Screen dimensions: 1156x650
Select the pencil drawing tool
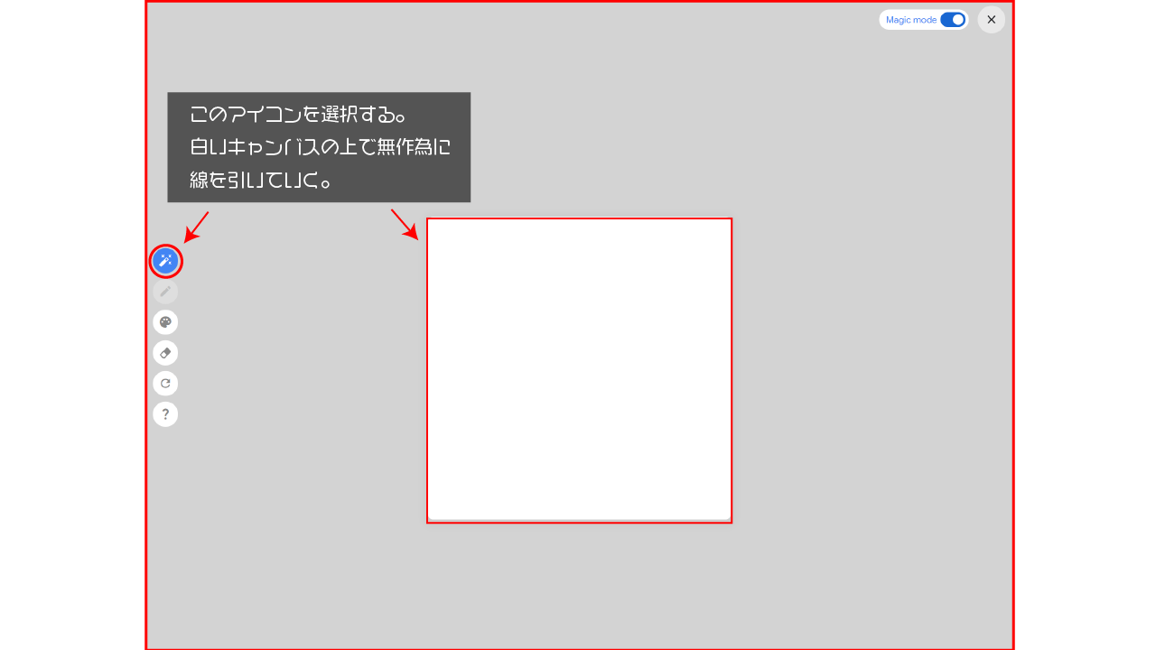coord(165,292)
